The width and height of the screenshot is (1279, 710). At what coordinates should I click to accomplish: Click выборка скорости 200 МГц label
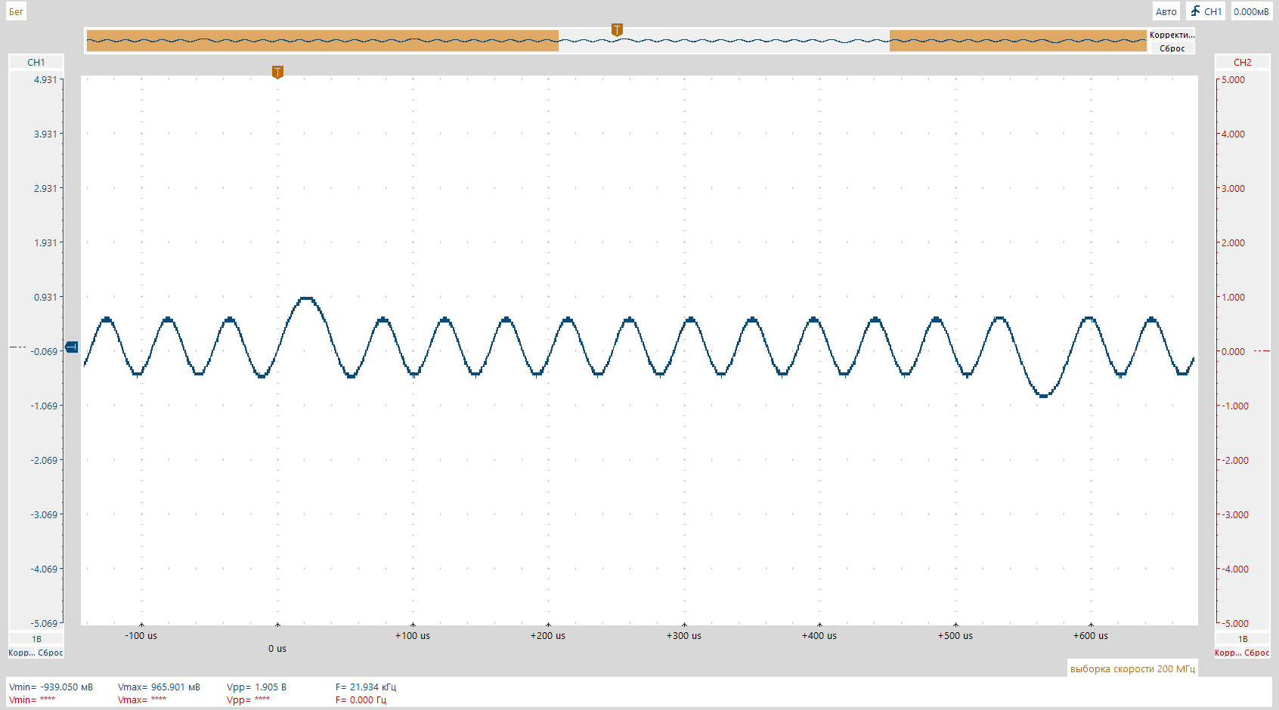click(1132, 668)
